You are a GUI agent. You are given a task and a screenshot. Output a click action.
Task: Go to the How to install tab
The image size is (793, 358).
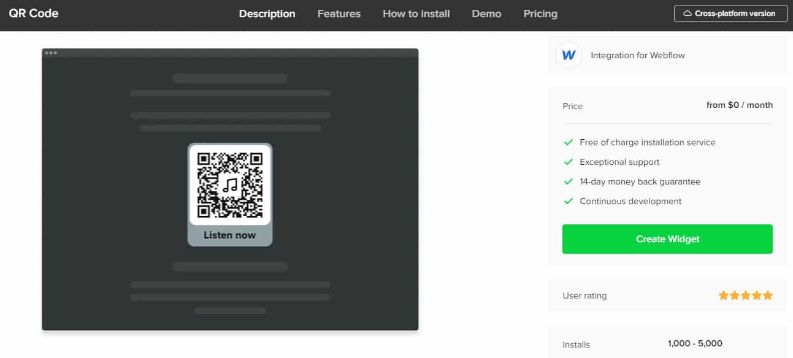[x=416, y=13]
